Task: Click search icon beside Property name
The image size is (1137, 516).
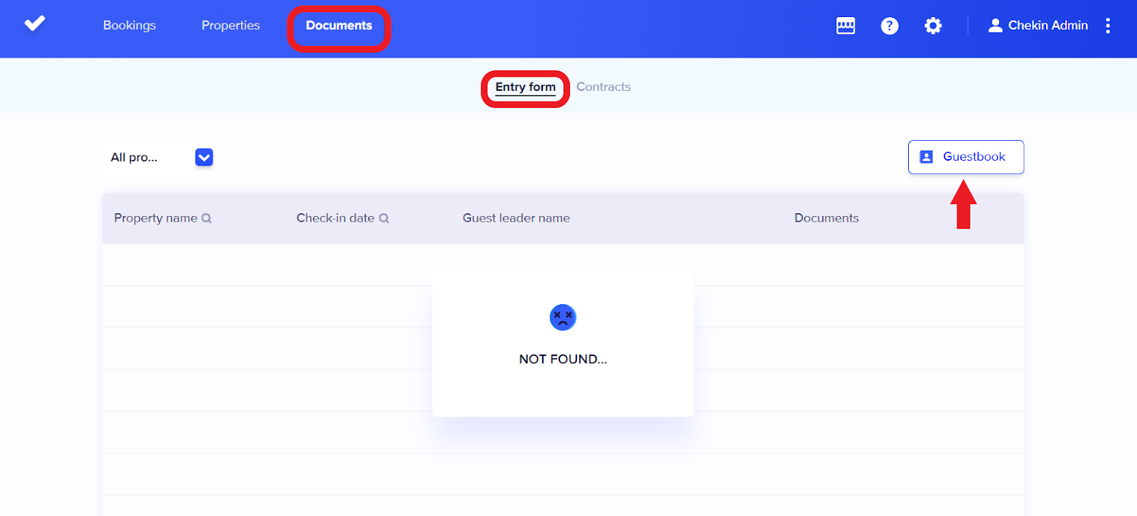Action: (x=207, y=219)
